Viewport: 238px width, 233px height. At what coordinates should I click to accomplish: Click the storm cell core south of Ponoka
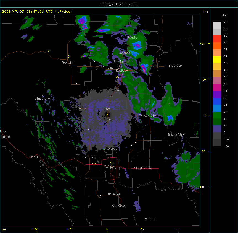click(137, 45)
